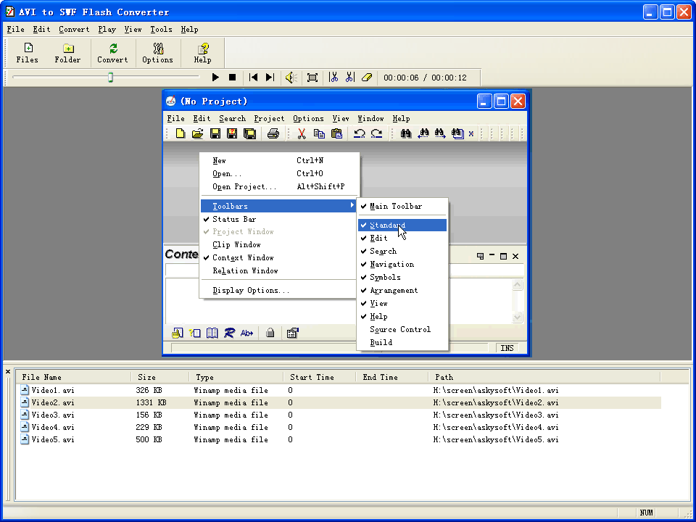
Task: Click scroll down arrow in Context pane
Action: pos(517,317)
